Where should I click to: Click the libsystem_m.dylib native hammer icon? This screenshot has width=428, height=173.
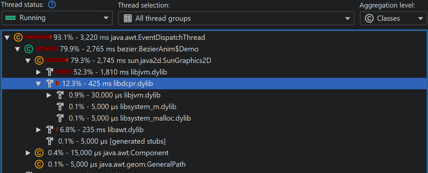(60, 107)
